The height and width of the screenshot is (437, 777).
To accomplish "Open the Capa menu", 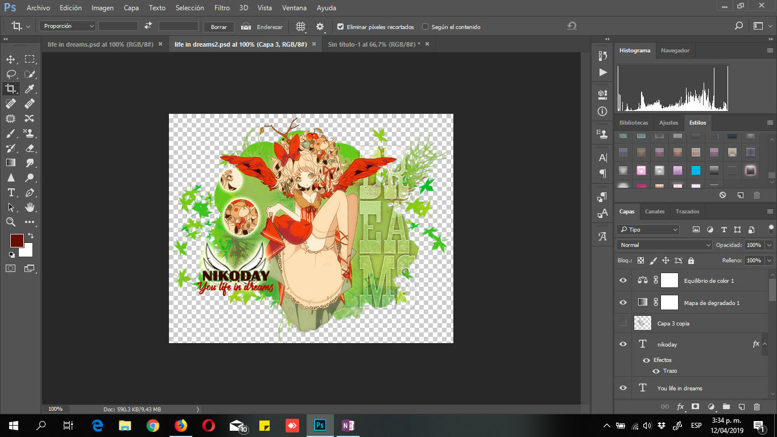I will tap(131, 8).
